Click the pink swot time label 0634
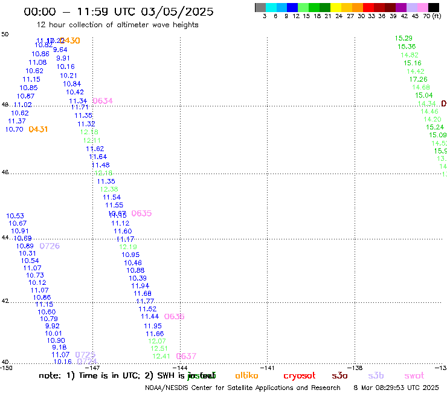 (103, 101)
